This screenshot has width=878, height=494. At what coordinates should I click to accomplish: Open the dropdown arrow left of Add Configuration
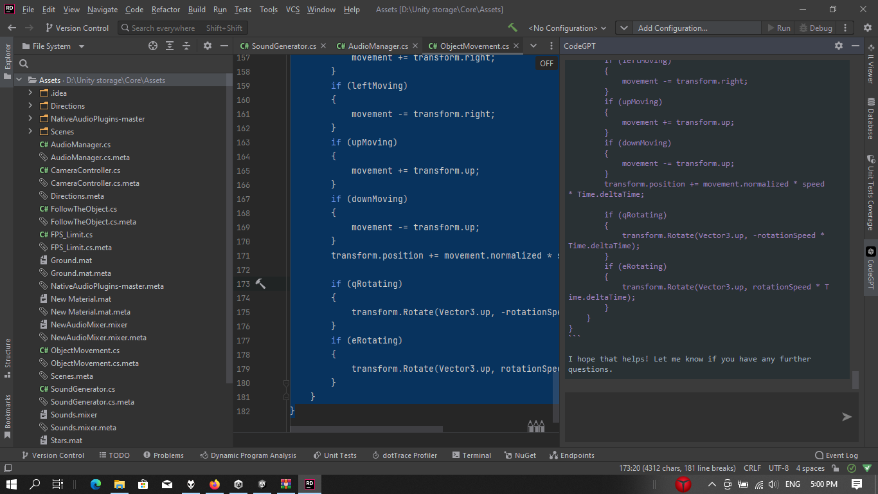point(623,28)
